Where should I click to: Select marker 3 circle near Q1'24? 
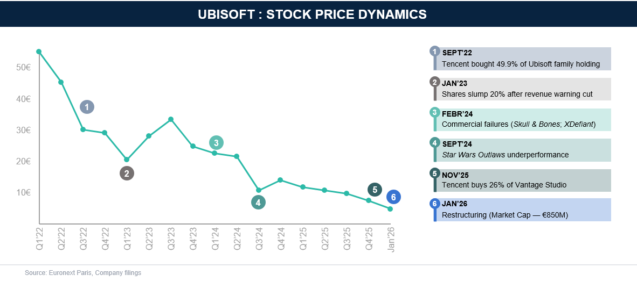point(216,143)
